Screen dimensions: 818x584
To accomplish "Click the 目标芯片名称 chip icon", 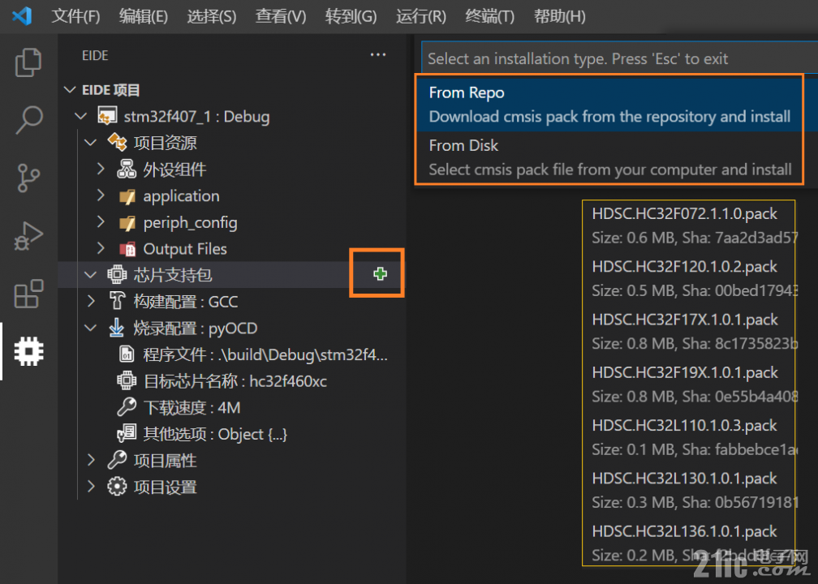I will [x=127, y=380].
